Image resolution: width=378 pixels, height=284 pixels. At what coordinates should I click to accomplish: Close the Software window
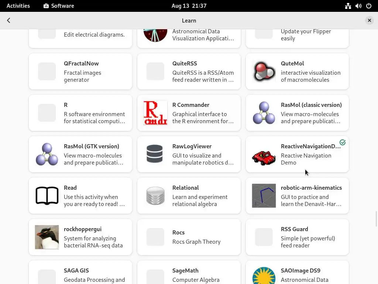click(x=369, y=21)
